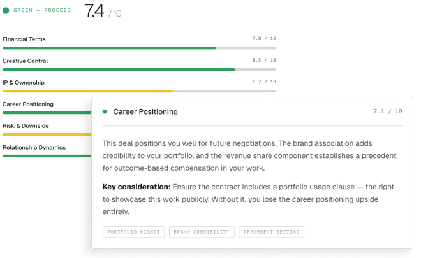Screen dimensions: 421x258
Task: Click the GREEN — PROCEED status label
Action: 42,10
